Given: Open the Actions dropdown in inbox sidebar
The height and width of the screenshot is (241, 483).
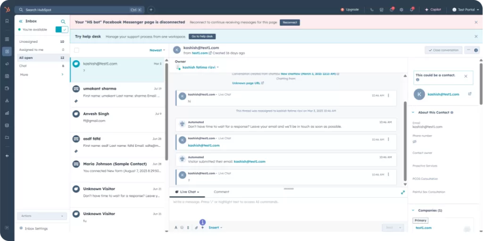Looking at the screenshot, I should [42, 216].
